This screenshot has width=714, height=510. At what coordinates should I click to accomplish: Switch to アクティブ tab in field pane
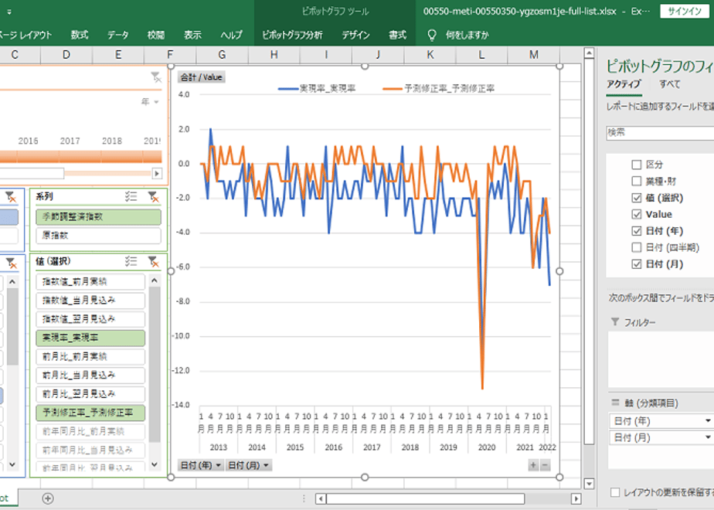624,83
